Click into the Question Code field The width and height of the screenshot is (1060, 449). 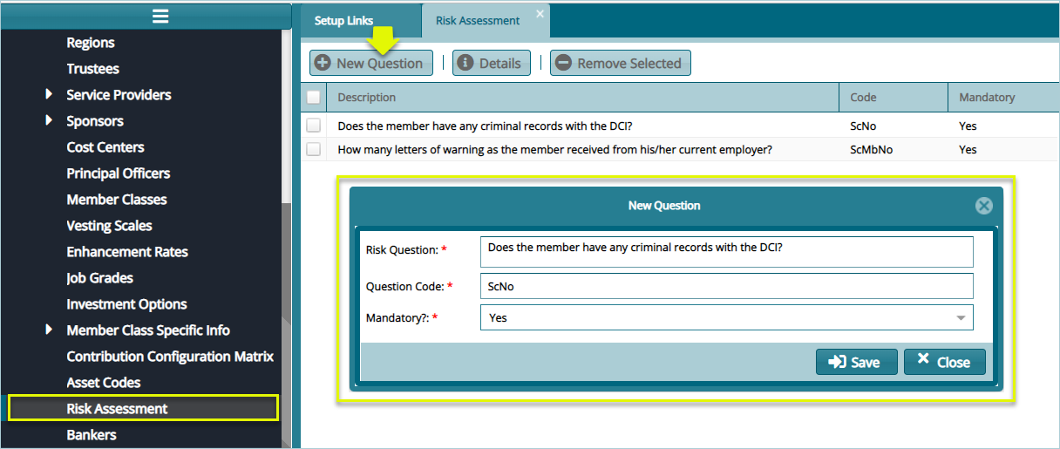click(x=726, y=286)
